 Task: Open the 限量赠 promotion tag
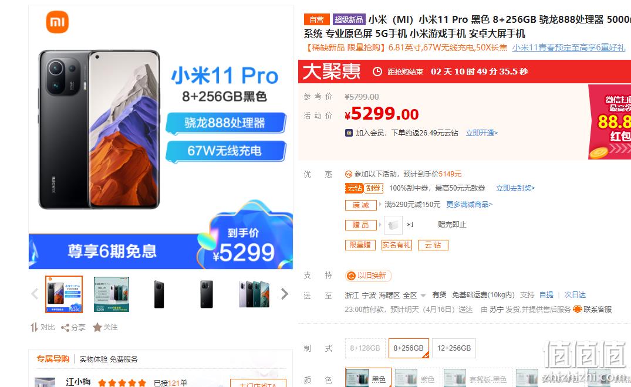click(x=360, y=245)
